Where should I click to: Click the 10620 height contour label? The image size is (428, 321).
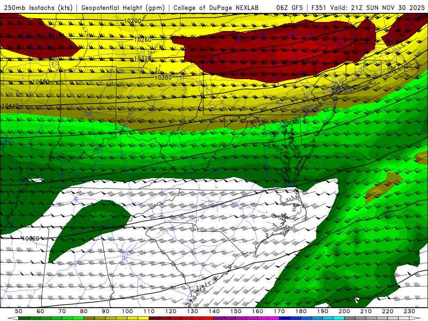point(30,239)
